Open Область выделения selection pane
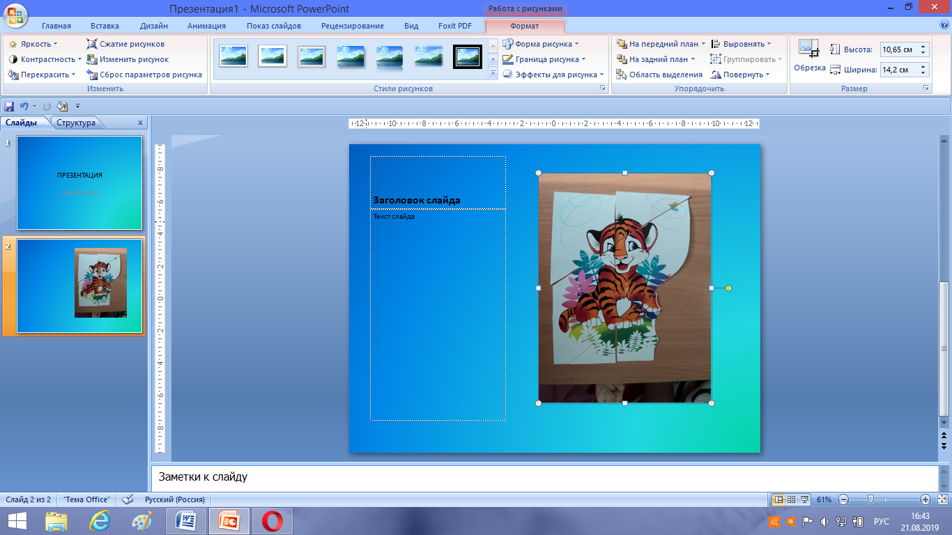The height and width of the screenshot is (535, 952). pos(659,75)
